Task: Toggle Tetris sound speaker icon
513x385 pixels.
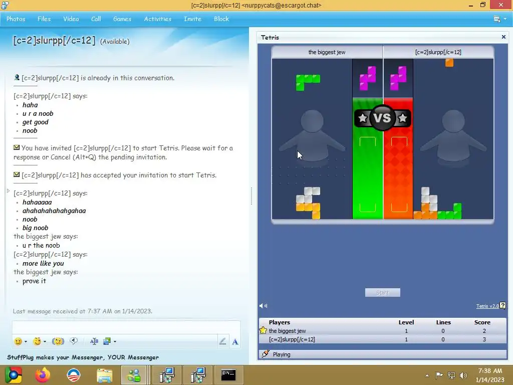Action: [x=264, y=306]
